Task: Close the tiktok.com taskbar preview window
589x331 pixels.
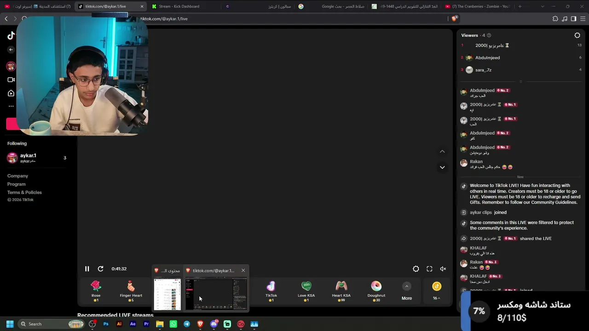Action: coord(243,270)
